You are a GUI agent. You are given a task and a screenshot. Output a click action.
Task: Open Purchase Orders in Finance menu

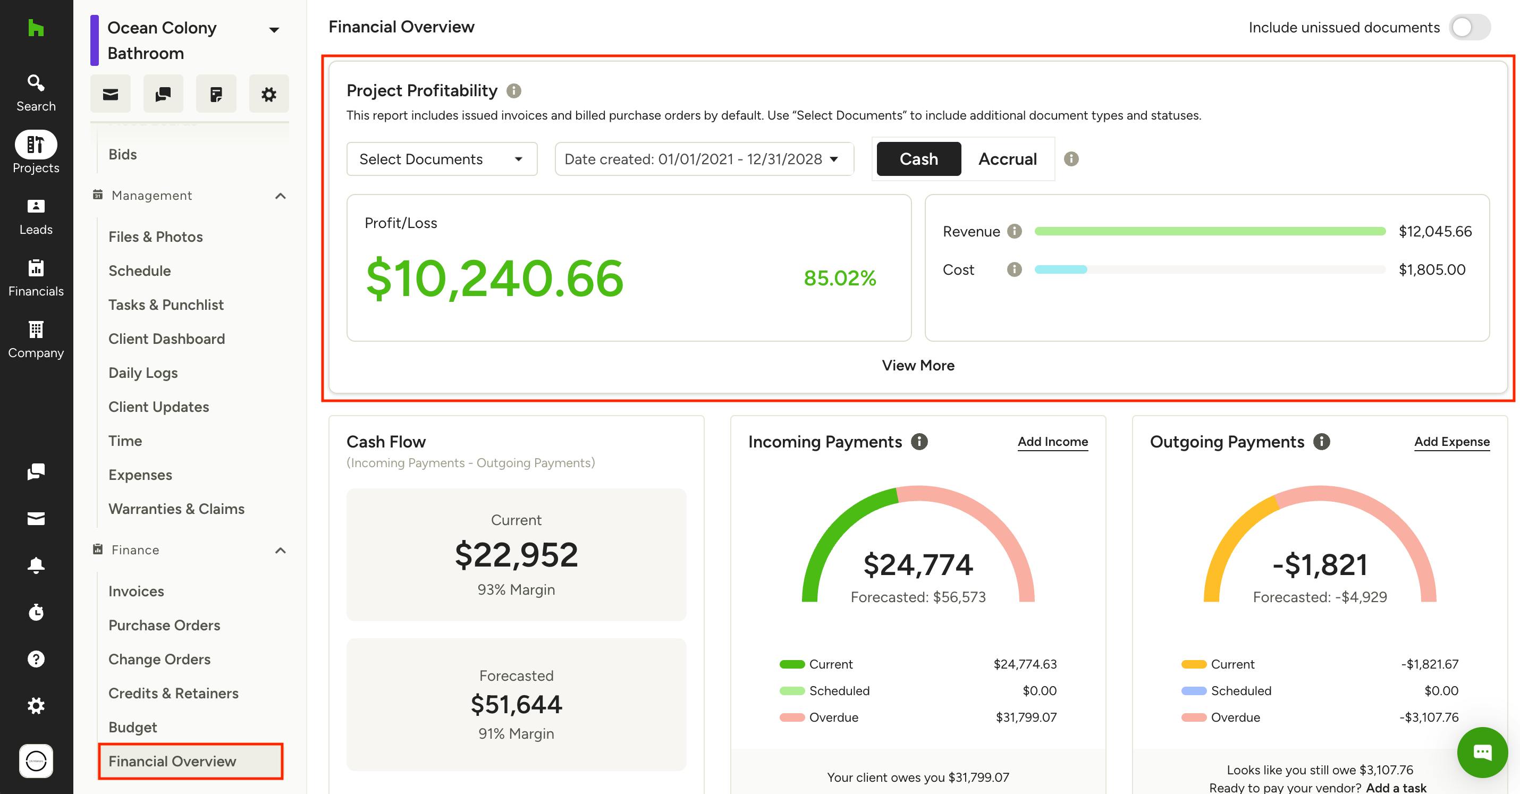point(164,624)
